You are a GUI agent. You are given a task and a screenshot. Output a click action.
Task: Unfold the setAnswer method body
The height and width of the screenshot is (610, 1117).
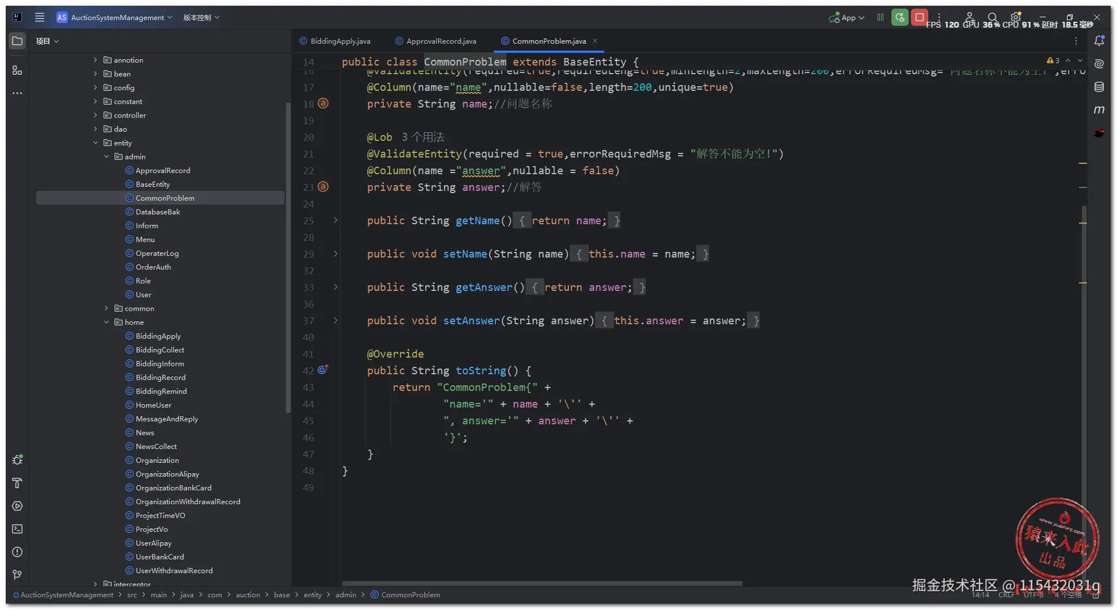tap(336, 321)
